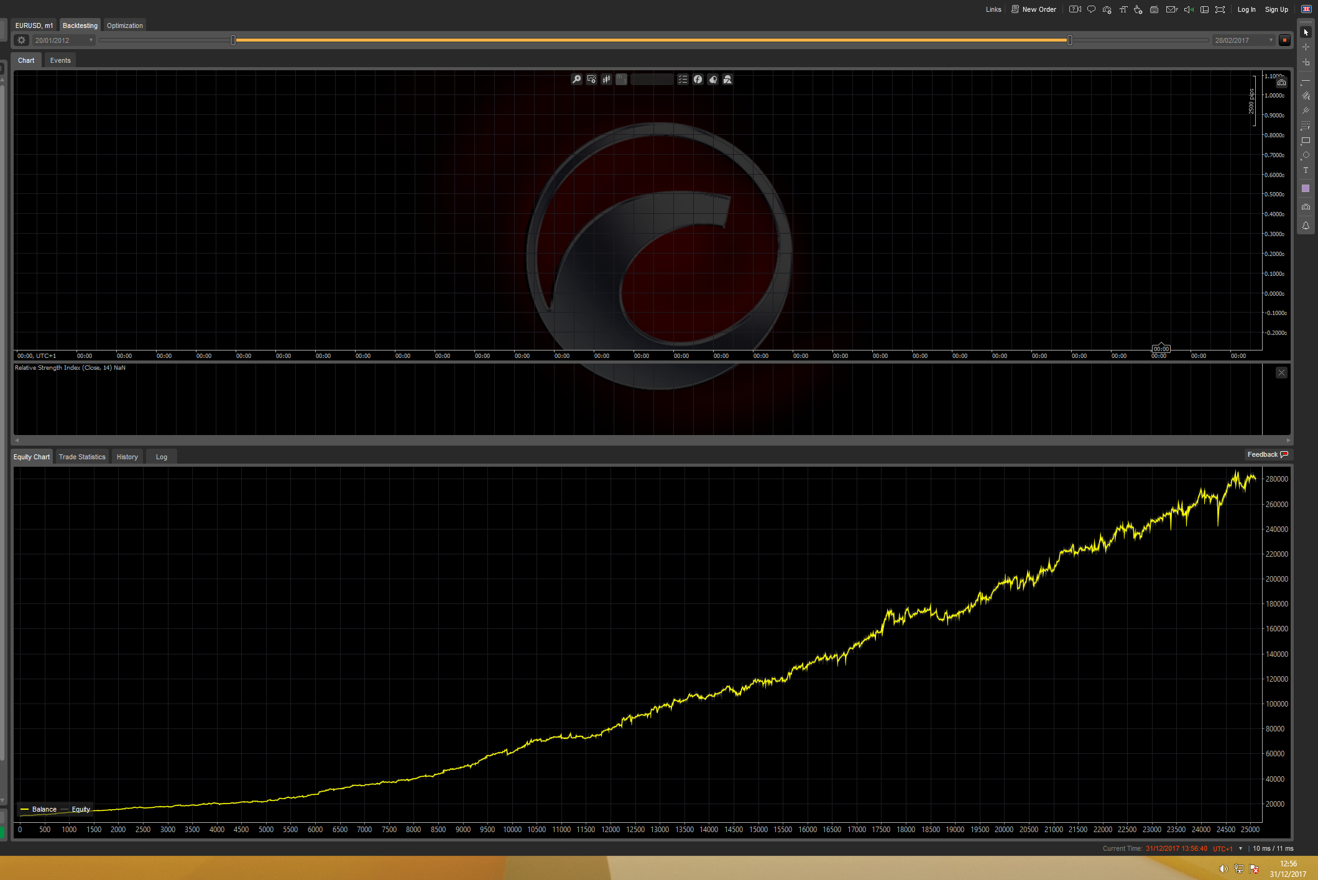Toggle Balance series in equity legend

(39, 809)
